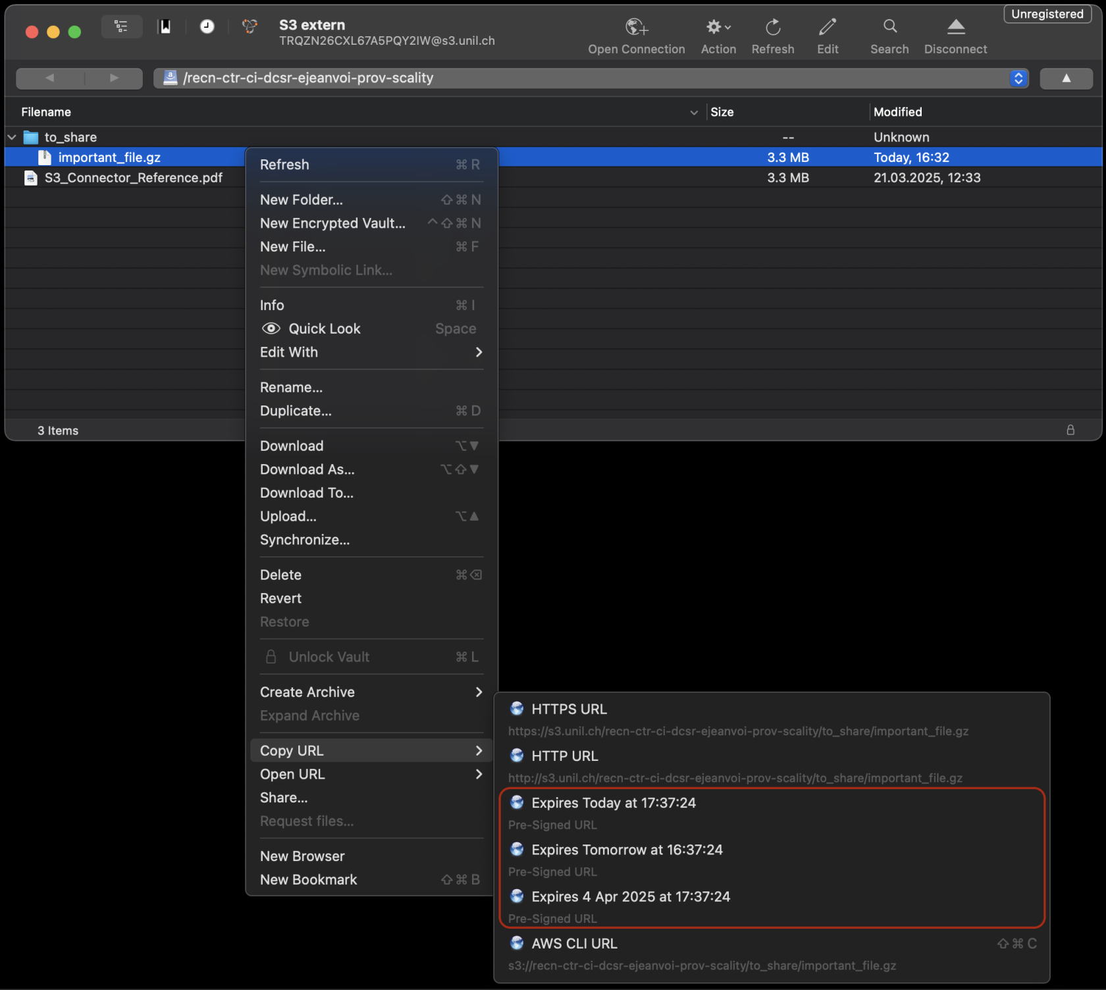Image resolution: width=1106 pixels, height=990 pixels.
Task: Collapse the to_share folder
Action: [x=12, y=137]
